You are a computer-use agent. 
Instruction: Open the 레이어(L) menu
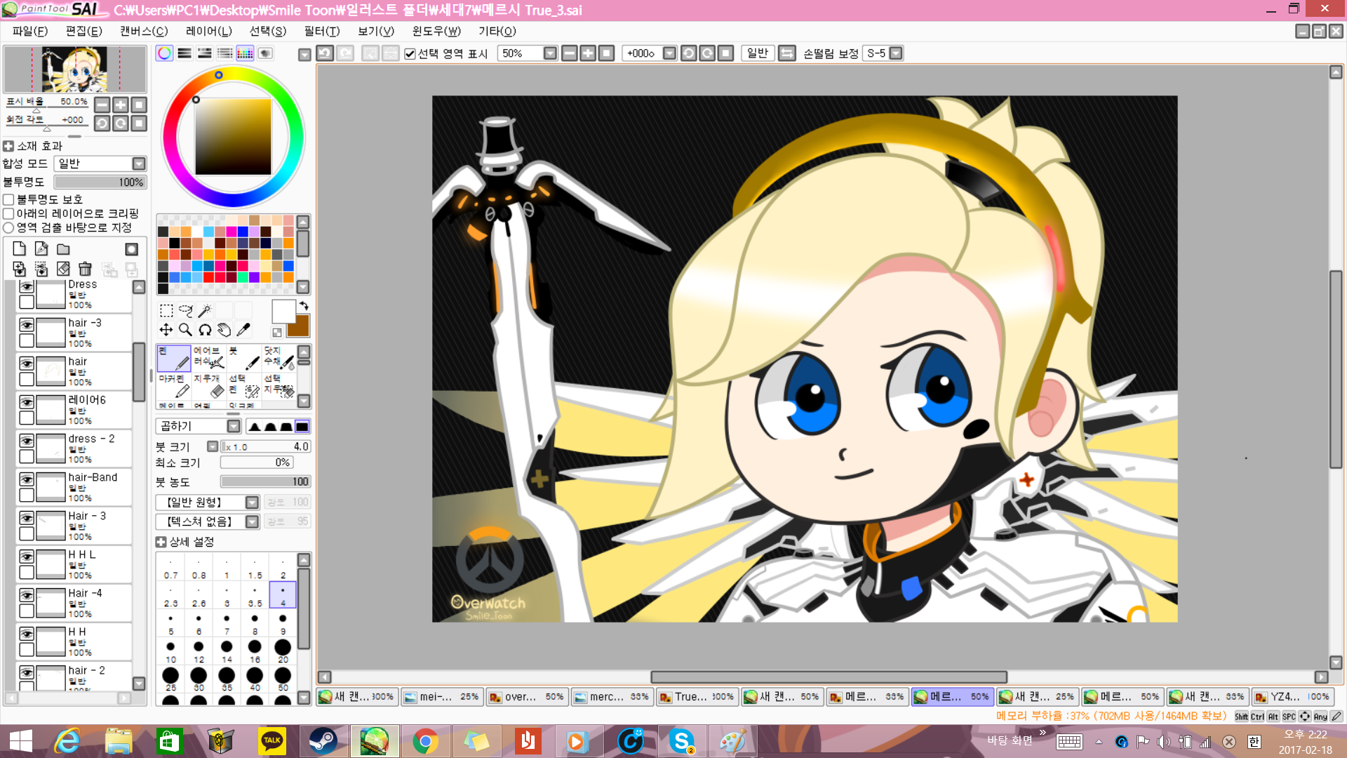click(208, 31)
